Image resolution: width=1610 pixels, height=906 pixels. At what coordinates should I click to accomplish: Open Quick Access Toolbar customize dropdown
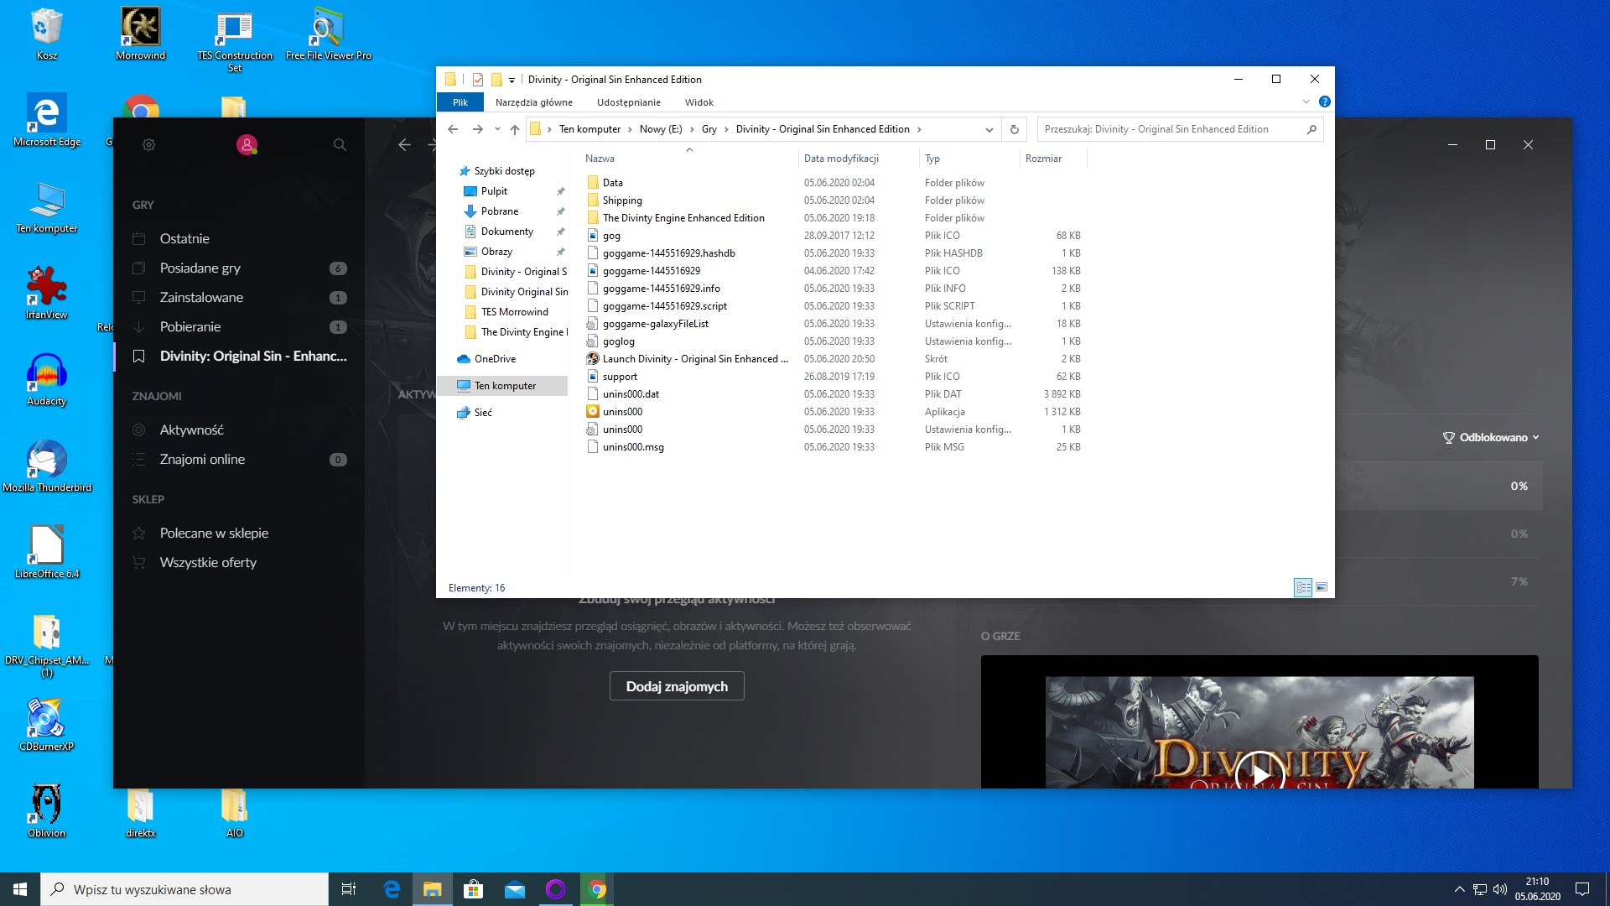point(512,81)
